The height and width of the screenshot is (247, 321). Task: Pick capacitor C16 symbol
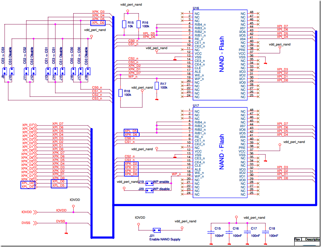pos(229,232)
